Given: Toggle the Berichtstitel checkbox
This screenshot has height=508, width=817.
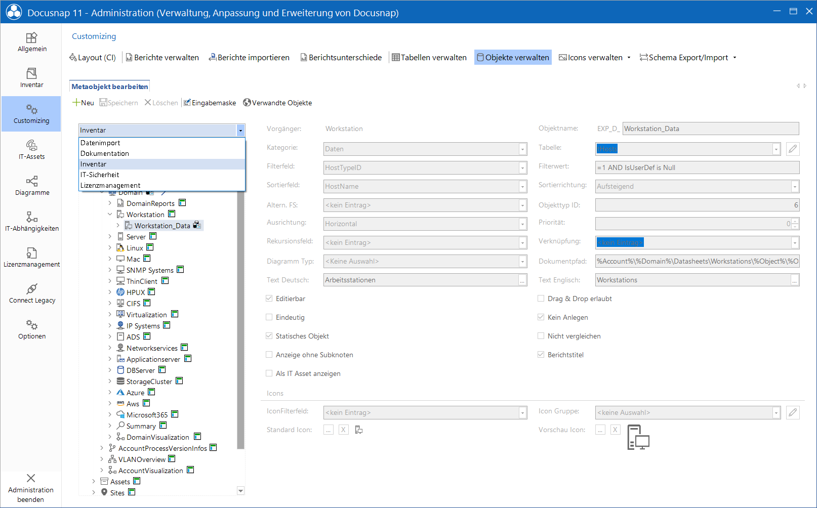Looking at the screenshot, I should click(541, 355).
